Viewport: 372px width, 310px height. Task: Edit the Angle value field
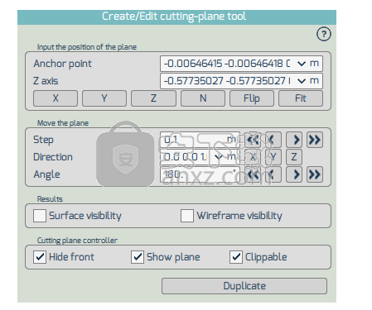(200, 174)
